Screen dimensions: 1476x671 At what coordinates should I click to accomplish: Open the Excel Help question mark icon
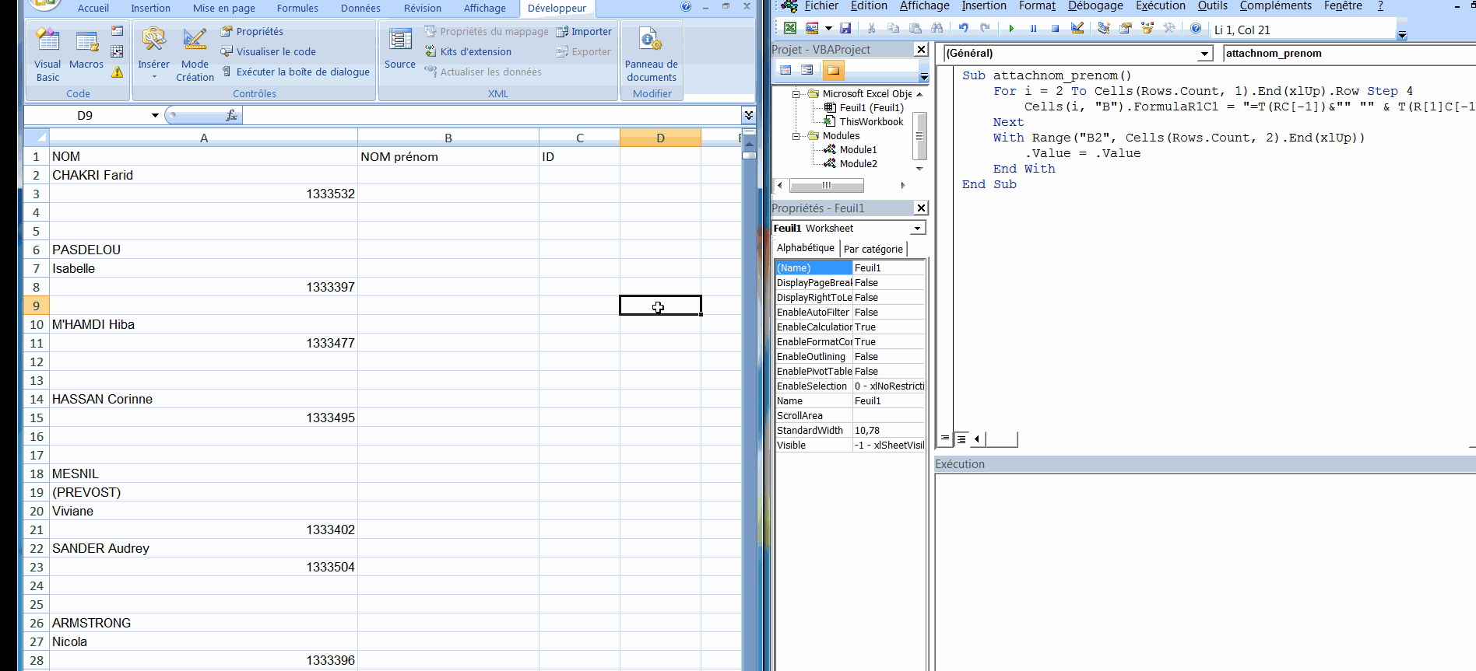(686, 6)
